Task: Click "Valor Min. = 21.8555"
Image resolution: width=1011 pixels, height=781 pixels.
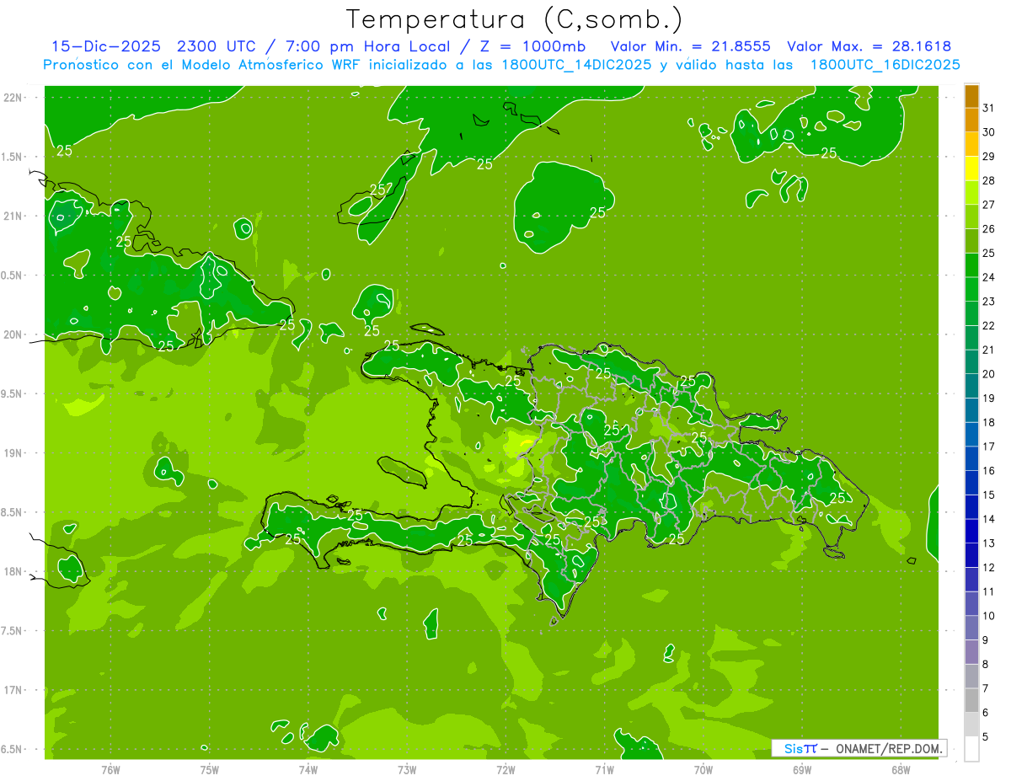Action: [690, 46]
